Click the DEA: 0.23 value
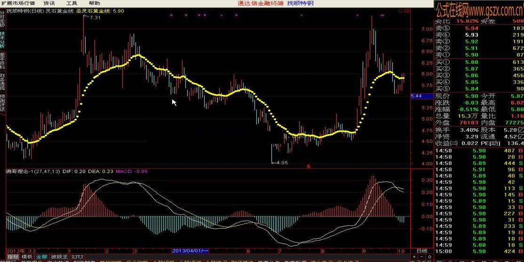Image resolution: width=524 pixels, height=262 pixels. click(x=100, y=171)
